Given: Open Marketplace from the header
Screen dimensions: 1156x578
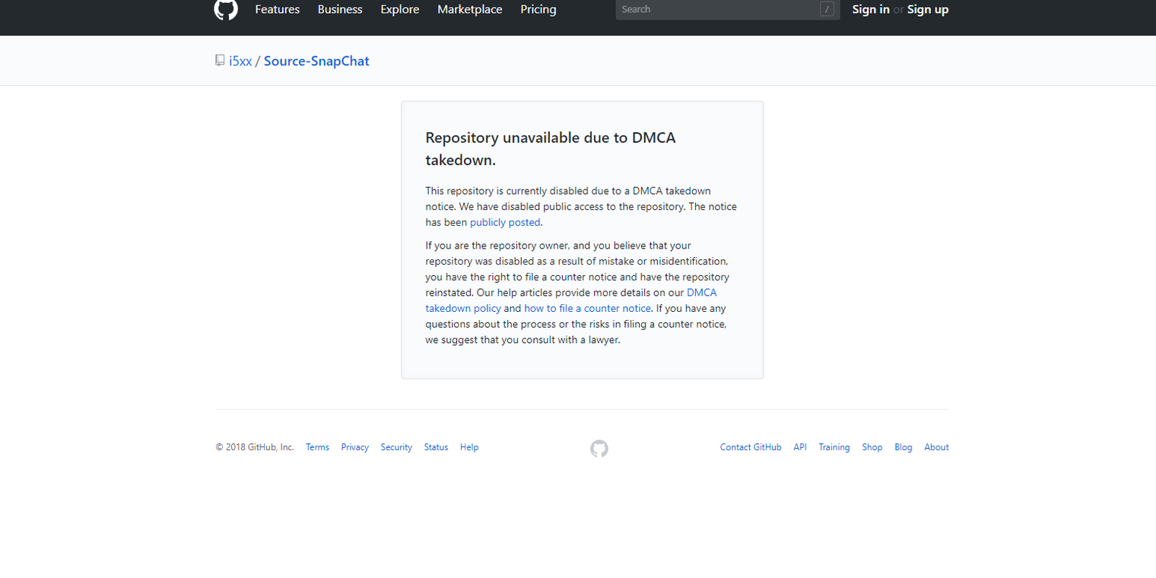Looking at the screenshot, I should click(x=470, y=9).
